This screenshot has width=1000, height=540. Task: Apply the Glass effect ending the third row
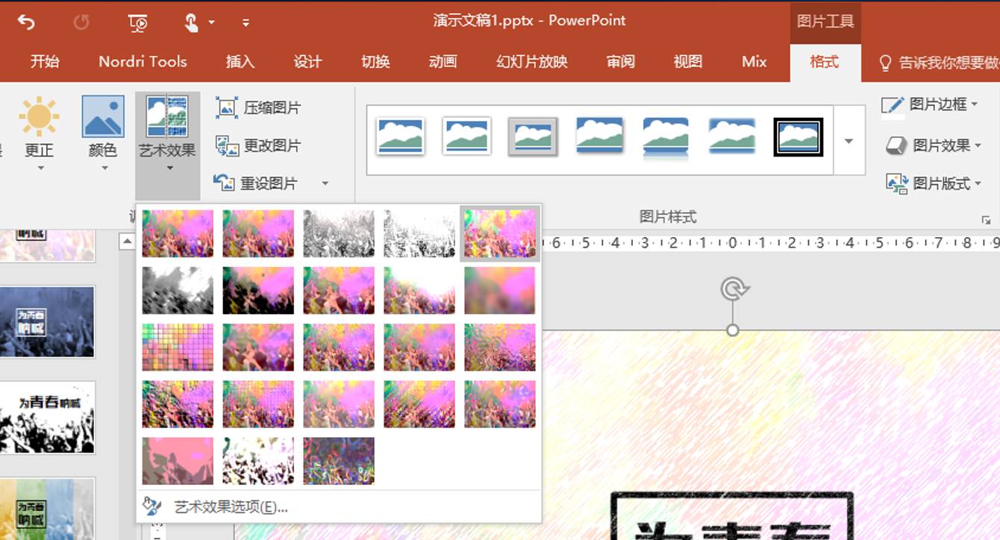[x=500, y=347]
